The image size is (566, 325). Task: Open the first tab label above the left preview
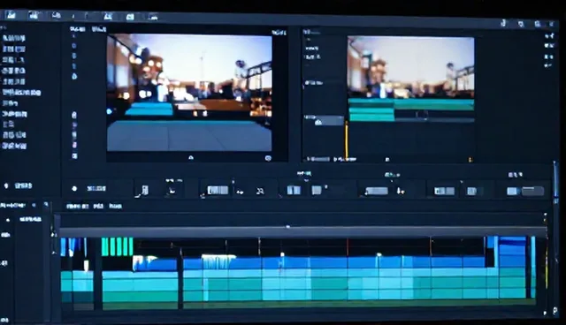coord(78,29)
